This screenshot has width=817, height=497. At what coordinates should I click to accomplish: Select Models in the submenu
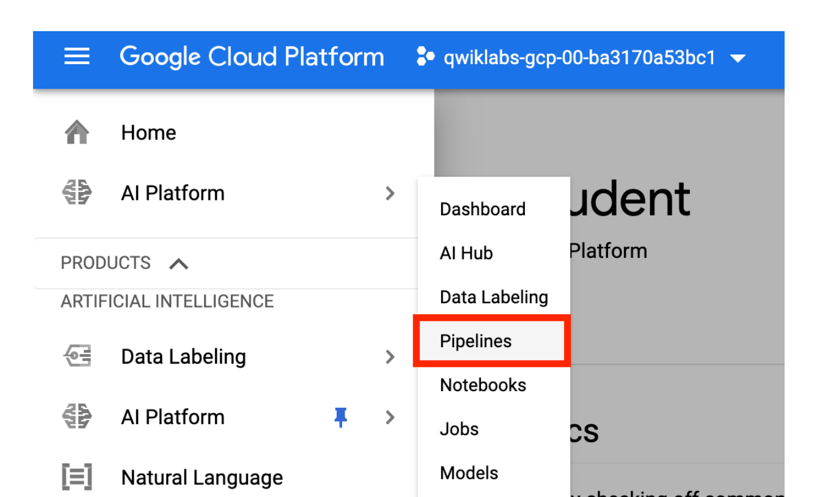coord(469,472)
